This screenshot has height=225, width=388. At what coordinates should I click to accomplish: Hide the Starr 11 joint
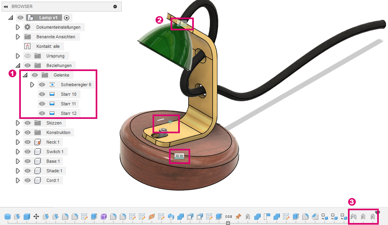(42, 104)
